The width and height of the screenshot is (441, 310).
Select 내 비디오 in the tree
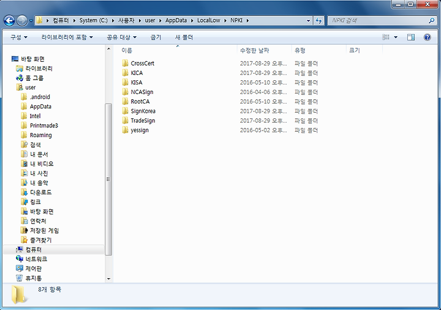pos(42,164)
